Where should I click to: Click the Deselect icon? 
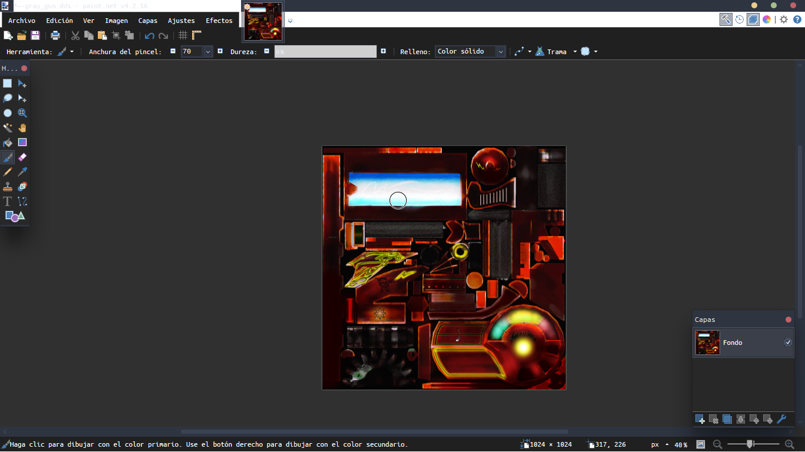[129, 35]
